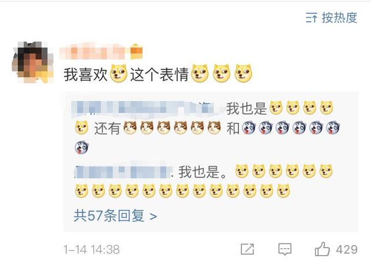Open the 按热度 sort option
The width and height of the screenshot is (371, 265).
tap(339, 18)
